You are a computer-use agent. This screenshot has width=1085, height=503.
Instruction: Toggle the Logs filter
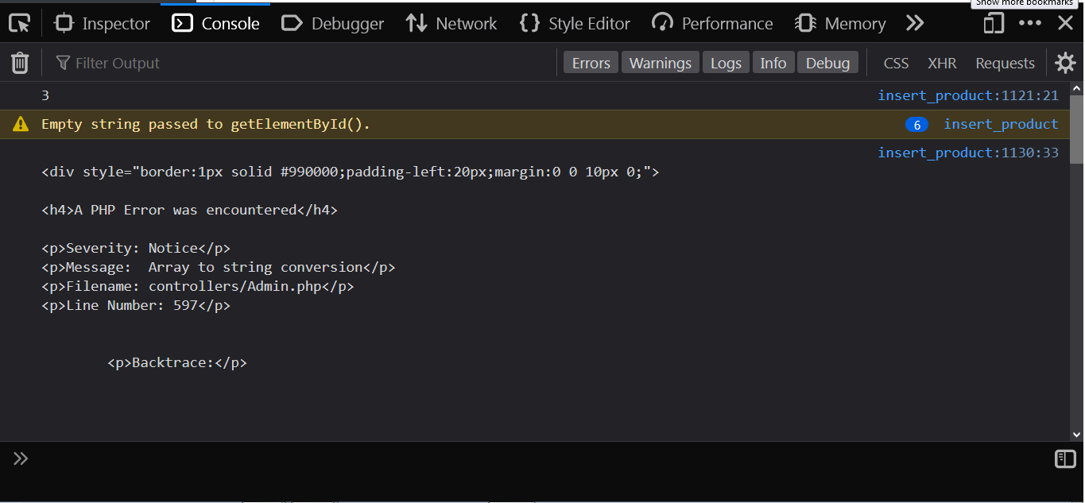point(726,63)
